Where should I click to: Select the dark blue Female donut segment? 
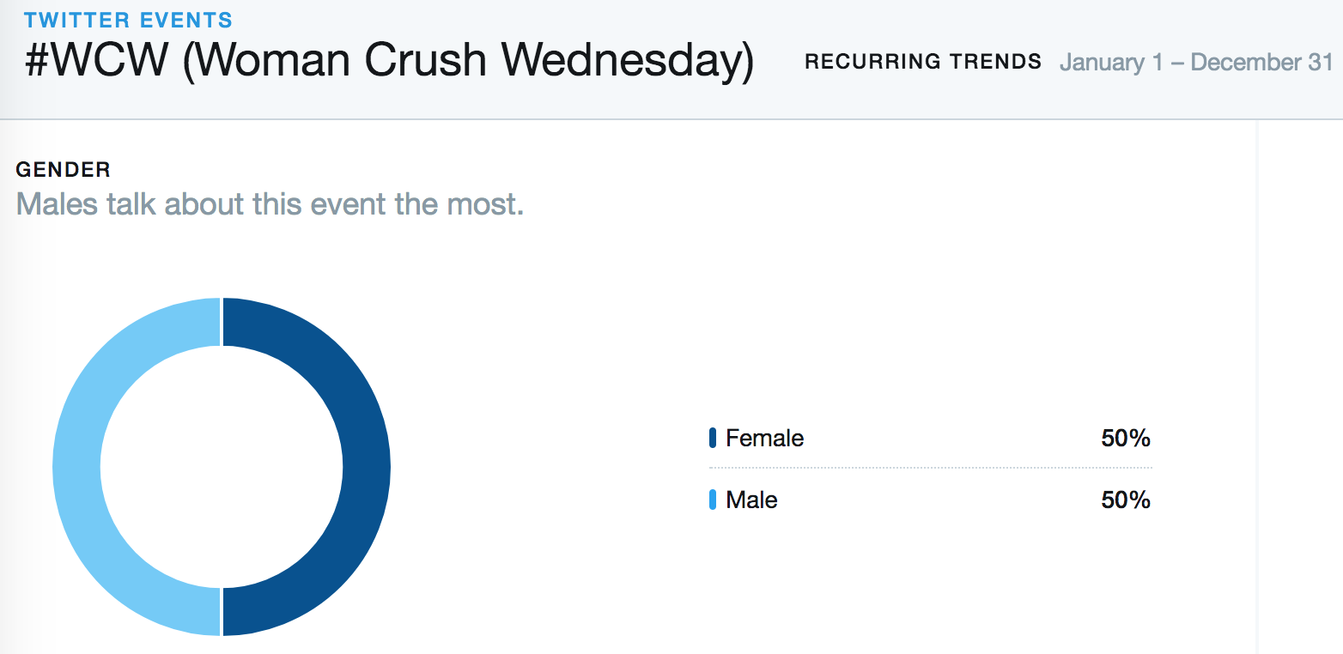point(367,467)
